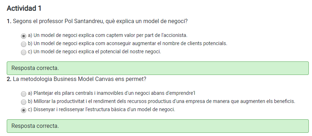Screen dimensions: 312x136
Task: Choose radio button for 'Dissenyar i redissenyar l'estructura'
Action: (23, 110)
